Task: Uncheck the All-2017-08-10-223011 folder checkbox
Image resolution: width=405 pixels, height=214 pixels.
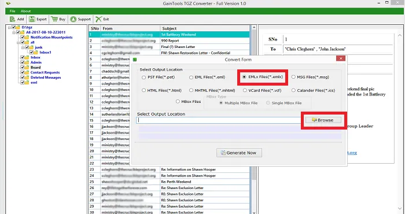Action: coord(18,32)
